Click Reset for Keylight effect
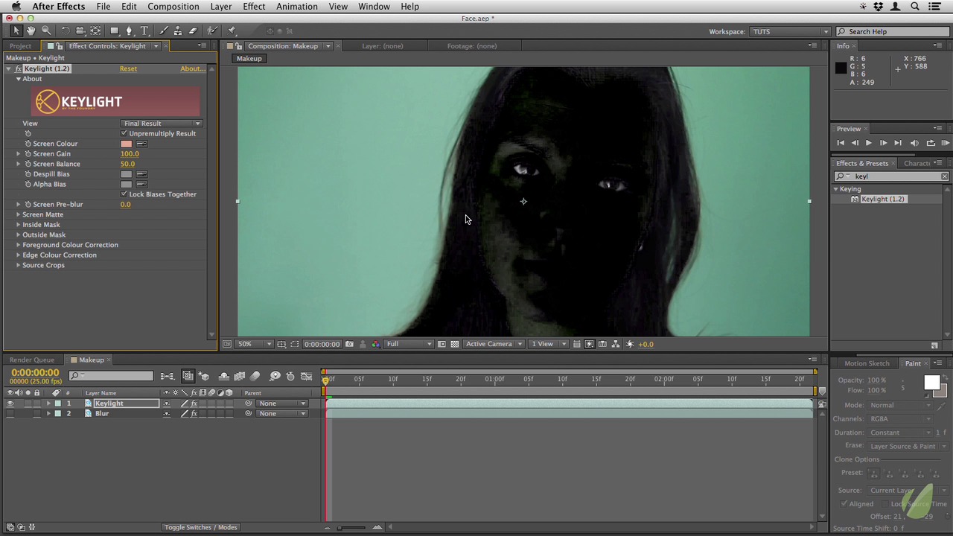 (x=128, y=68)
